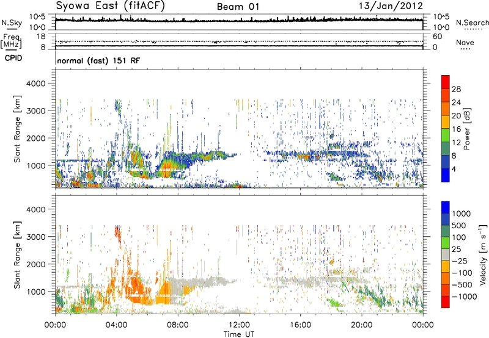Click the 'Freq. [MHz]' axis label
Viewport: 489px width, 338px height.
(x=11, y=41)
